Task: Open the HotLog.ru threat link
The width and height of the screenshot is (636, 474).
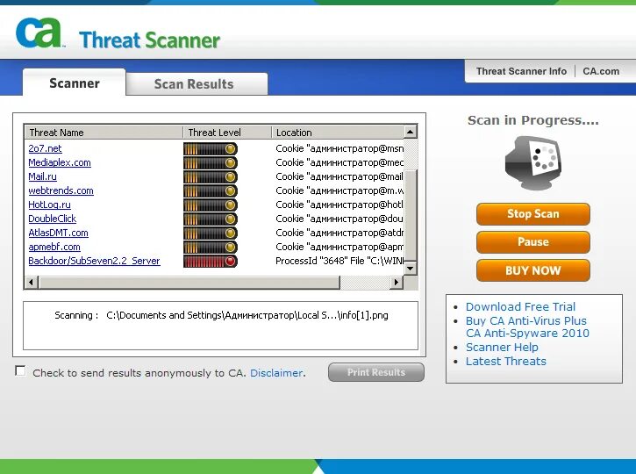Action: (49, 205)
